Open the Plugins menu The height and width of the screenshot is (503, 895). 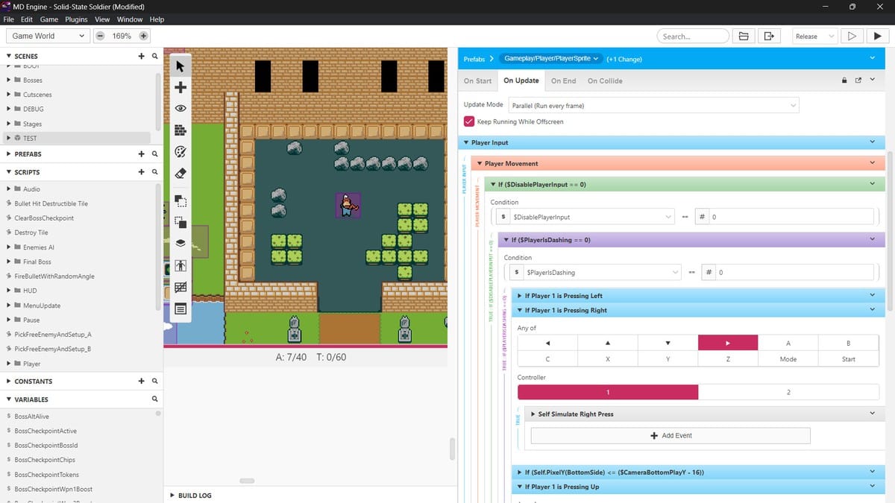point(76,19)
